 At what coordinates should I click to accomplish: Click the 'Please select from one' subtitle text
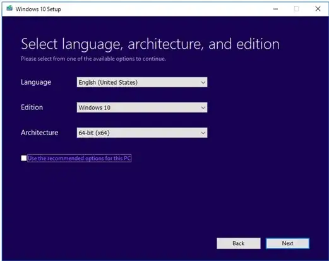(x=93, y=59)
